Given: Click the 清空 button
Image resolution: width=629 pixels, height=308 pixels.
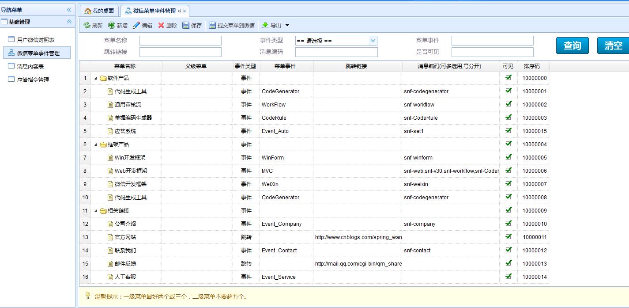Looking at the screenshot, I should (x=613, y=46).
